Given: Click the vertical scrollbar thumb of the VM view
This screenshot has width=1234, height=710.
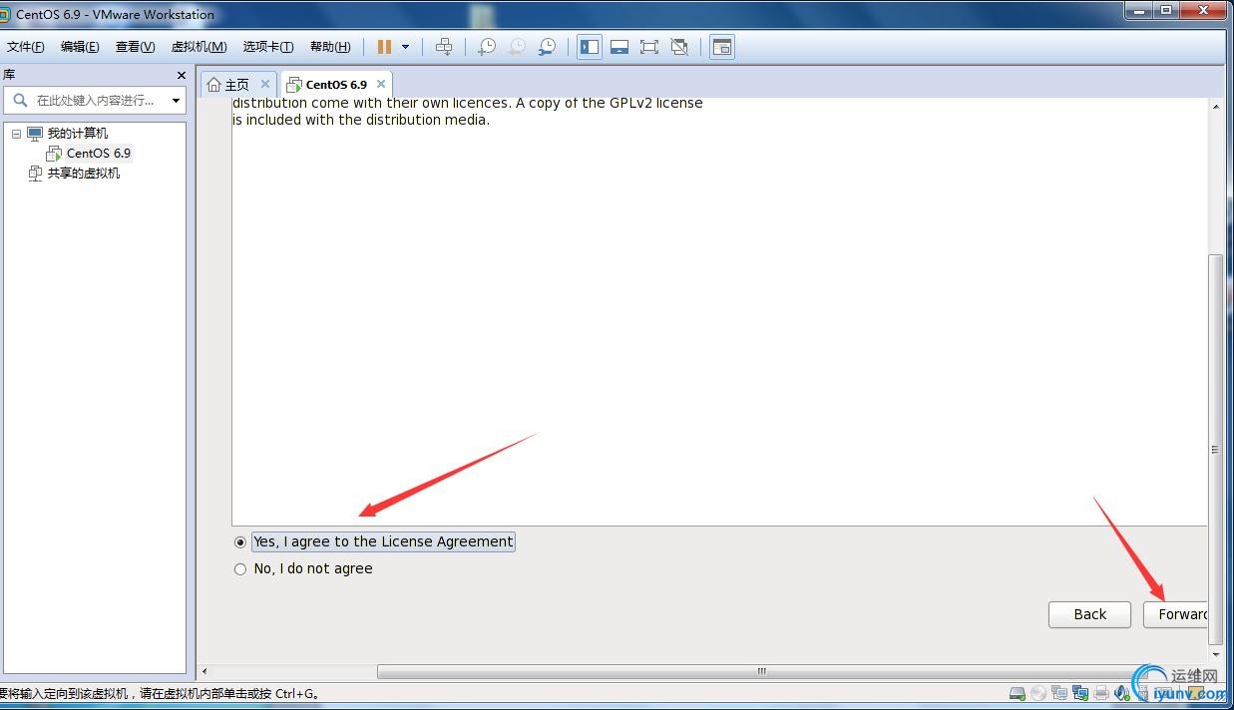Looking at the screenshot, I should click(1214, 449).
